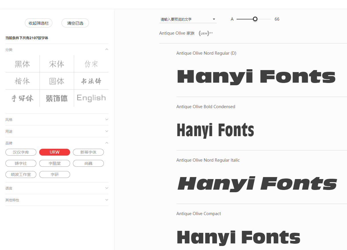Click the 清空已选 button

pos(75,23)
